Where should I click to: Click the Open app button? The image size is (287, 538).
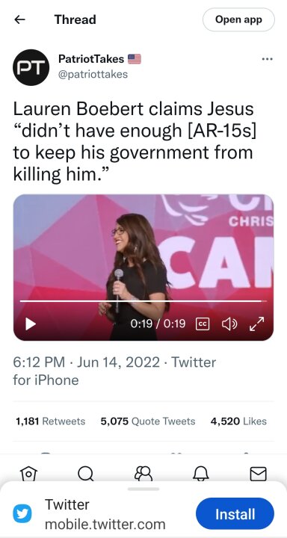click(x=238, y=19)
